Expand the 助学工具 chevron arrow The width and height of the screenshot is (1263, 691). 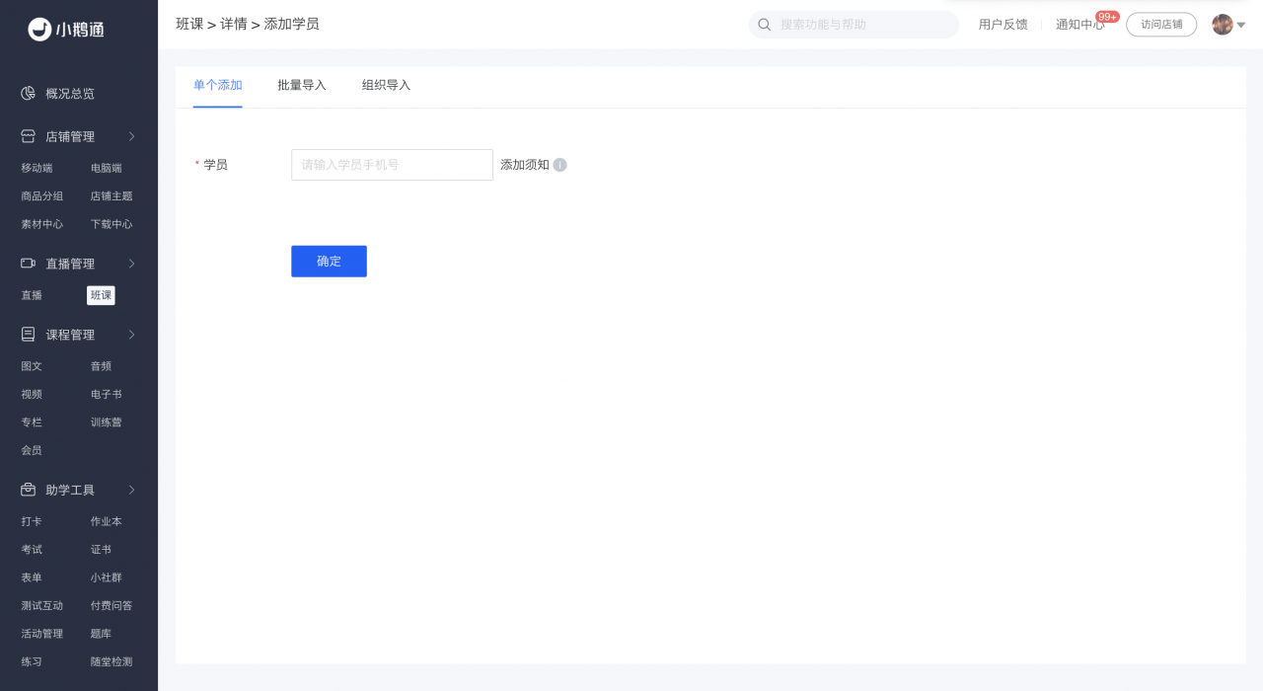(x=131, y=490)
